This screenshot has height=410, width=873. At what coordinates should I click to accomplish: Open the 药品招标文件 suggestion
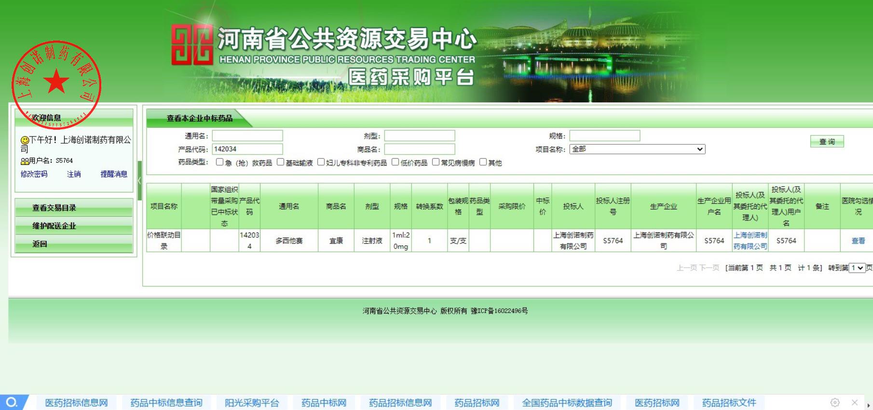(729, 403)
